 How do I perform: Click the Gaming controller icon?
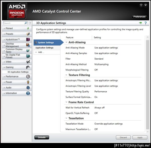click(x=28, y=67)
